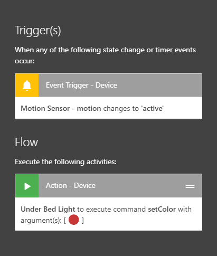
Task: Click the Flow section heading
Action: (x=26, y=142)
